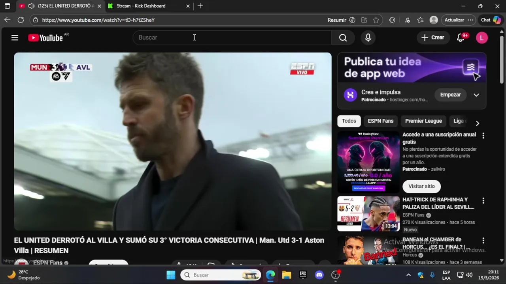Show hidden system tray icons
The image size is (506, 284).
[x=408, y=275]
